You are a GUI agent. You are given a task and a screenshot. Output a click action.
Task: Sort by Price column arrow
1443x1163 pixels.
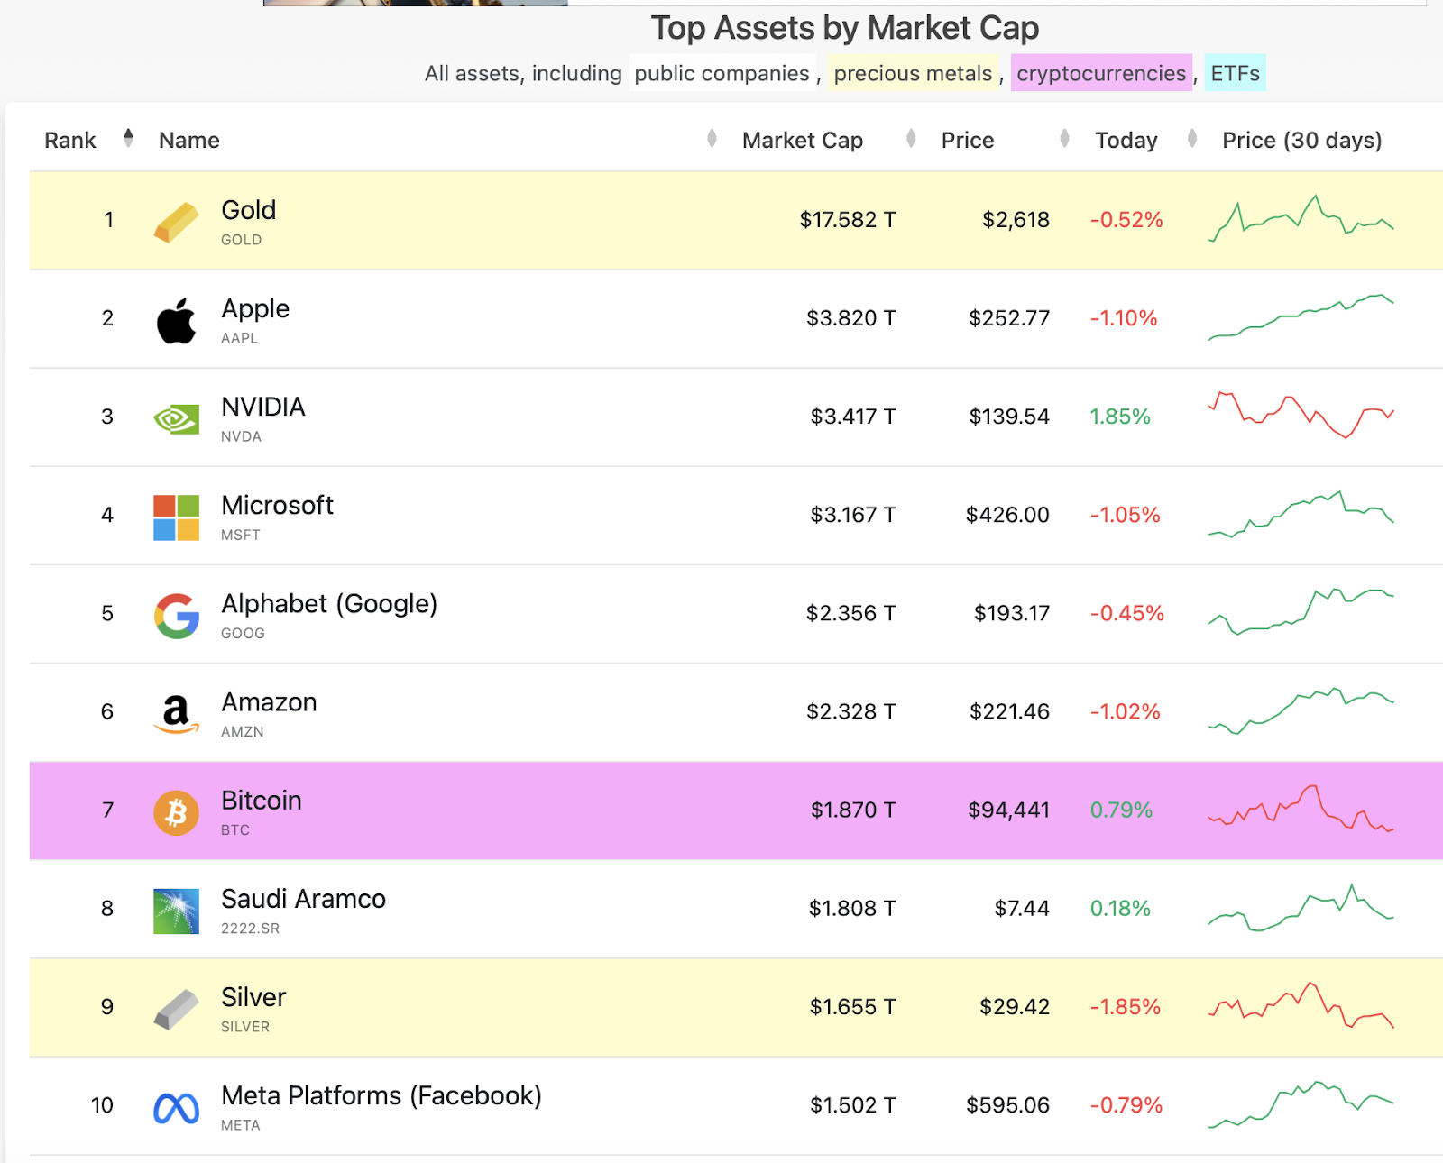1064,138
